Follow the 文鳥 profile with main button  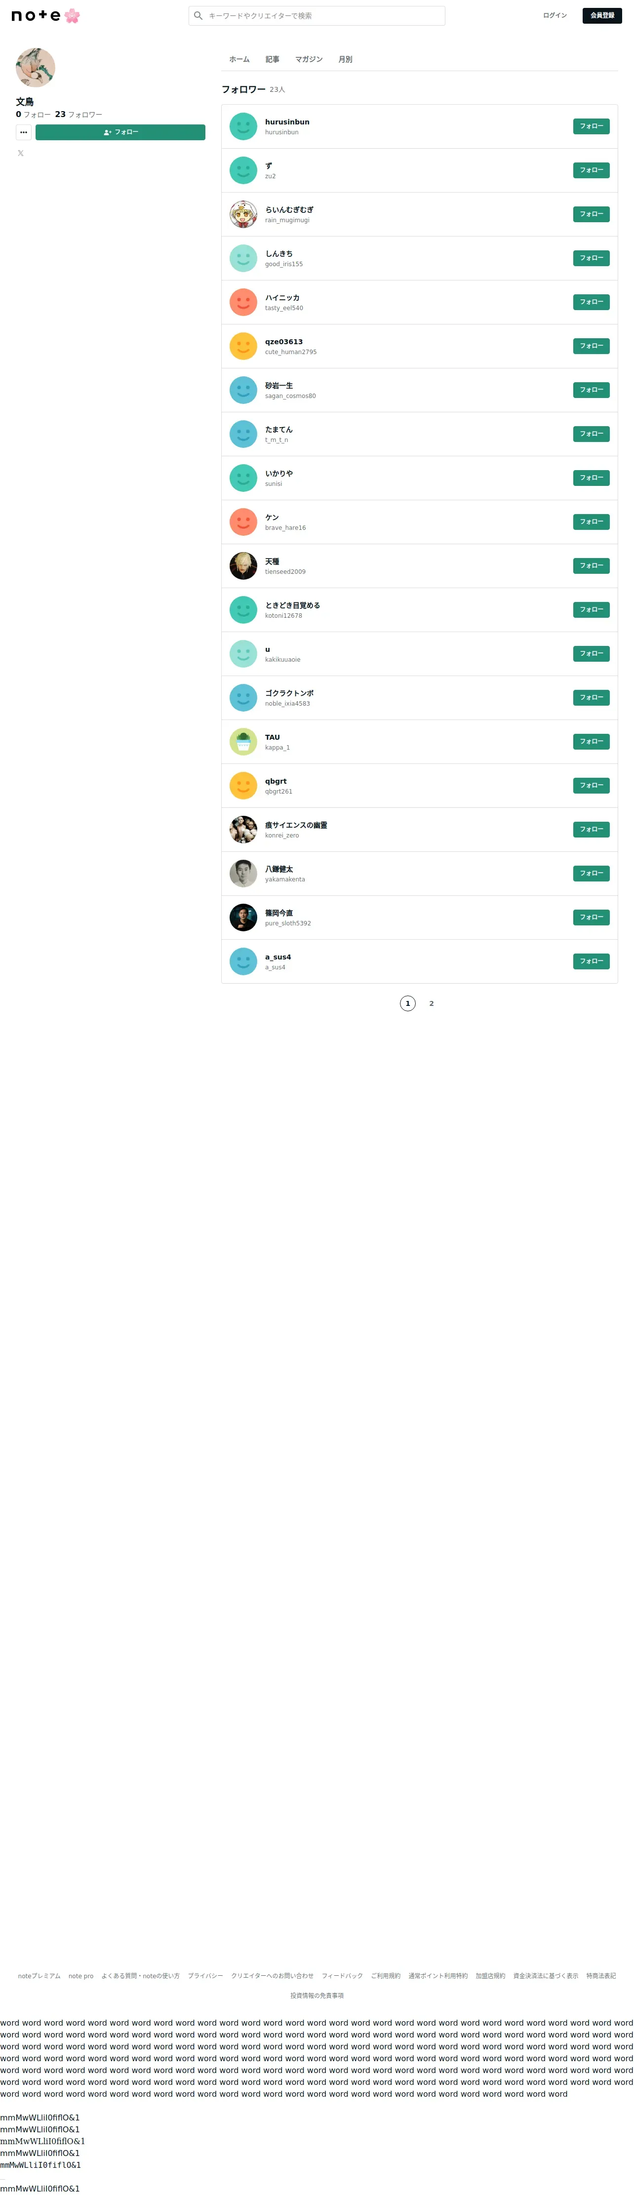point(120,132)
